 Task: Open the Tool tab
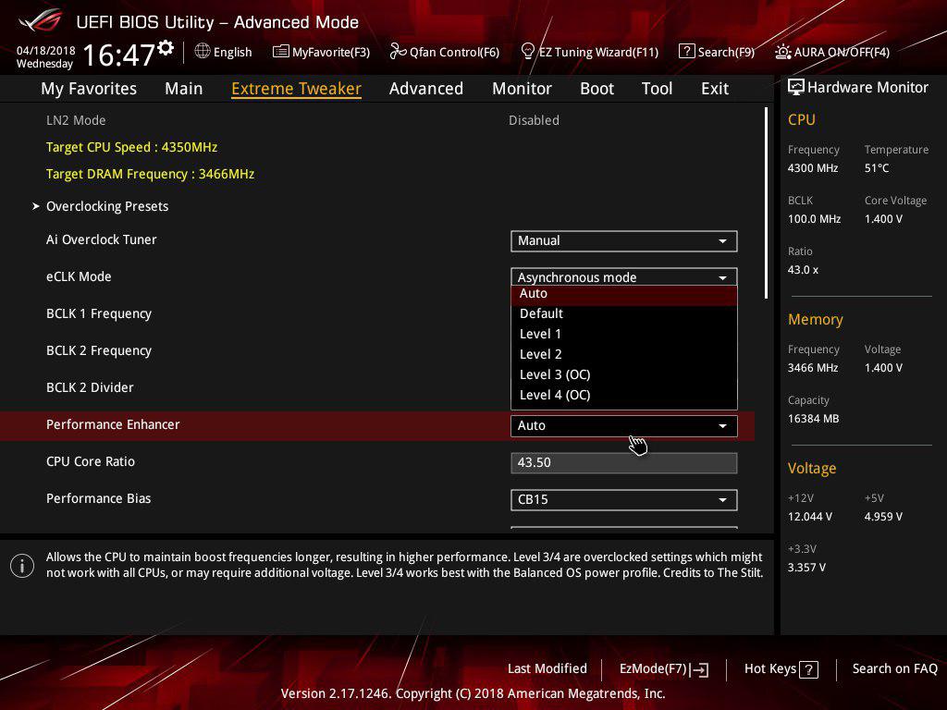tap(657, 89)
